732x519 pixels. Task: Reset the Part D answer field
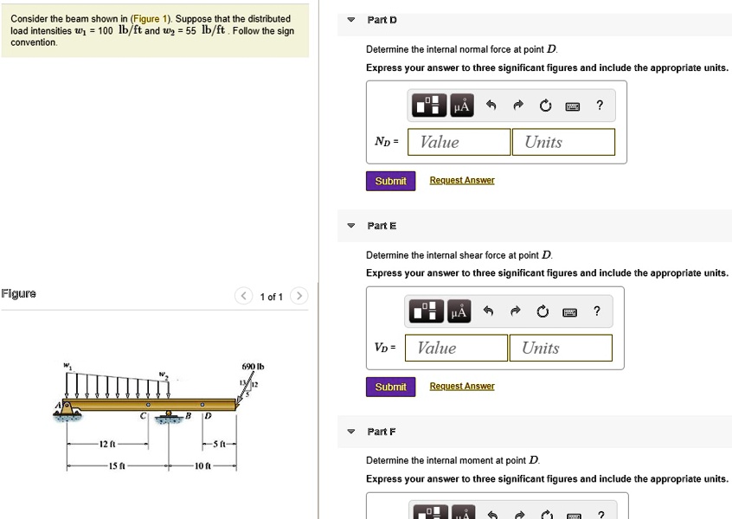tap(546, 105)
